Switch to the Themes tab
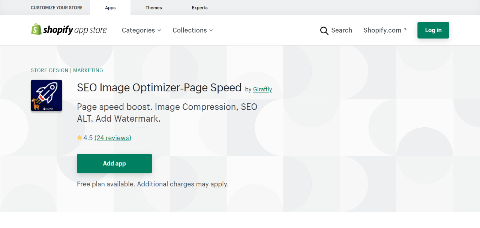Image resolution: width=480 pixels, height=228 pixels. click(x=154, y=7)
